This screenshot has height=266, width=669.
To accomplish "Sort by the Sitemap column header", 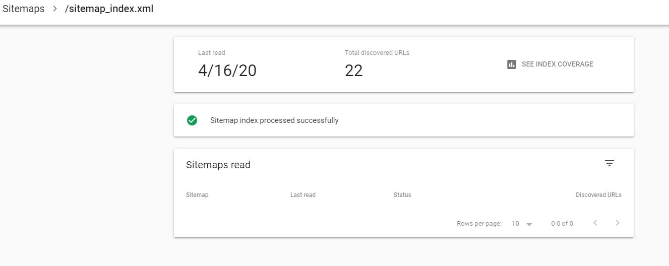I will click(x=197, y=195).
